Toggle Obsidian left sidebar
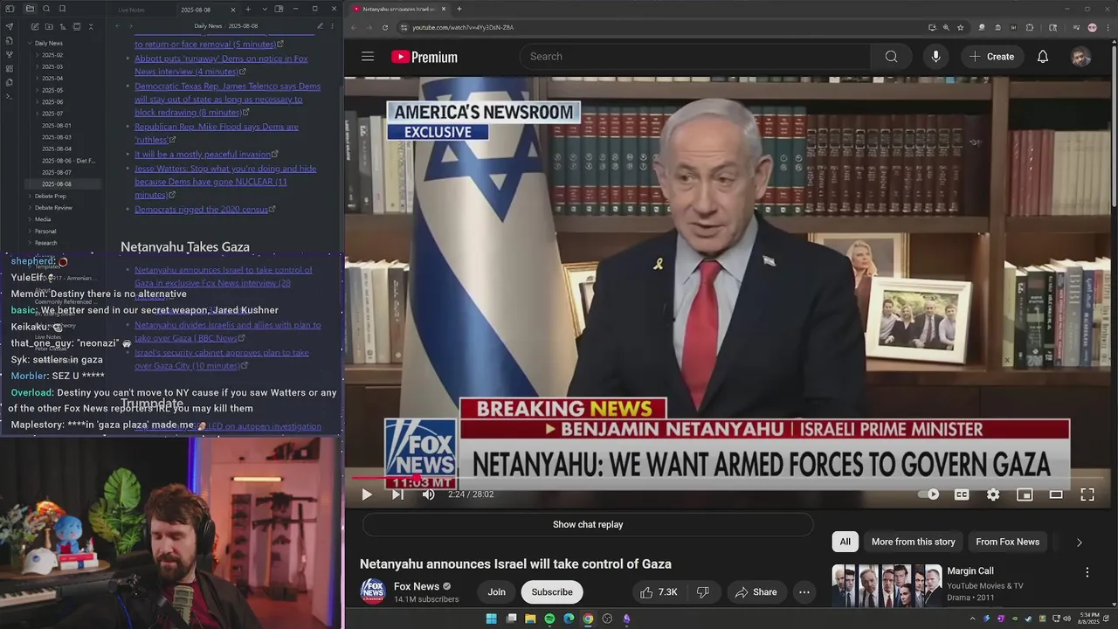The height and width of the screenshot is (629, 1118). (10, 9)
